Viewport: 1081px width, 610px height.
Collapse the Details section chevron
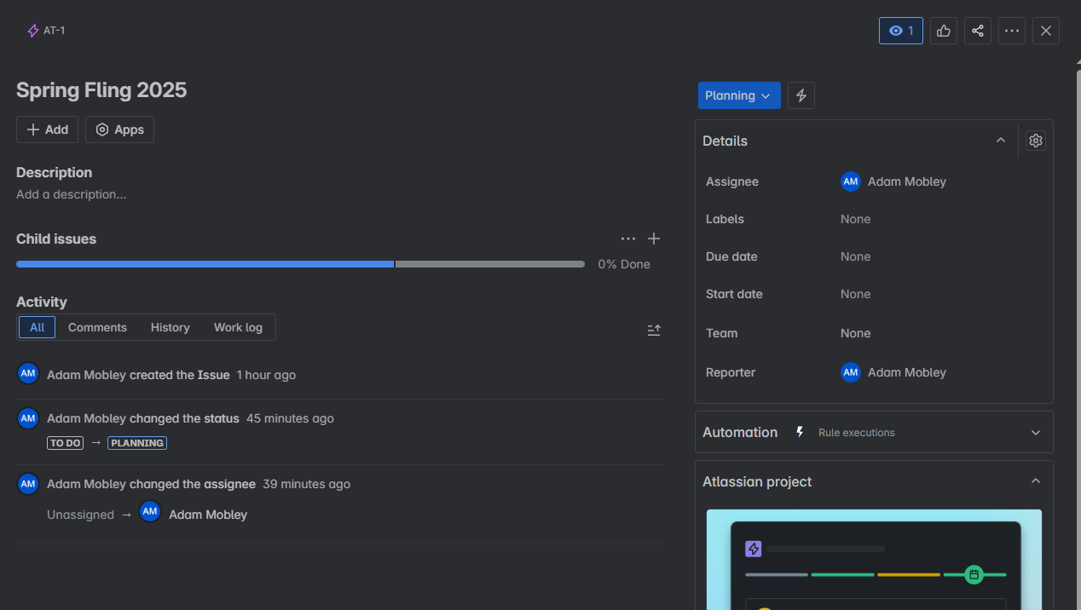click(x=1001, y=141)
